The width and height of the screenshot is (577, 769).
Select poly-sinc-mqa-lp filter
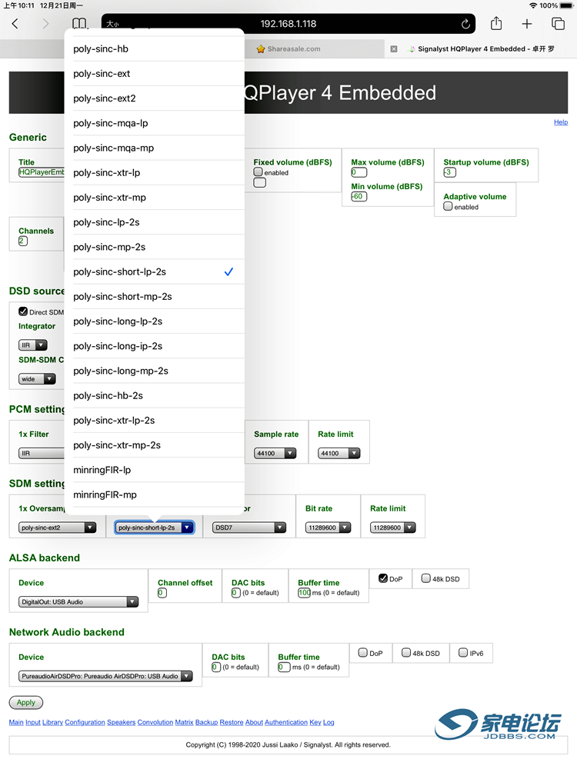[154, 123]
